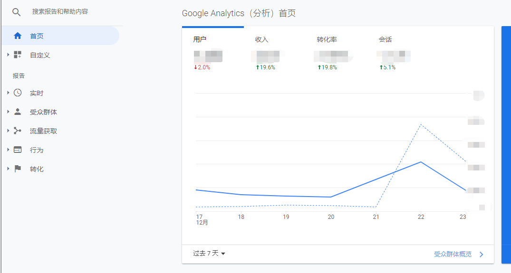The image size is (511, 273).
Task: Click the 受众群体 person icon
Action: (x=18, y=112)
